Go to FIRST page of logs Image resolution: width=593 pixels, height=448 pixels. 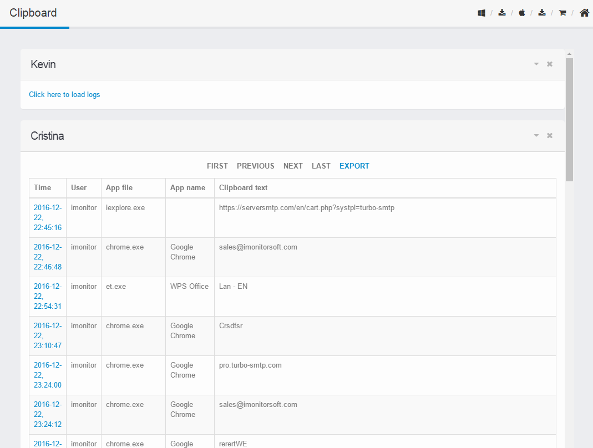click(217, 166)
